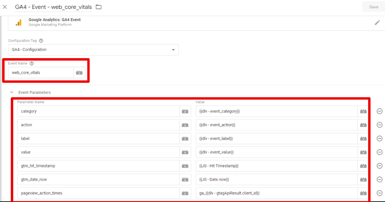Insert variable for the Date.now value
The width and height of the screenshot is (385, 202).
(363, 179)
